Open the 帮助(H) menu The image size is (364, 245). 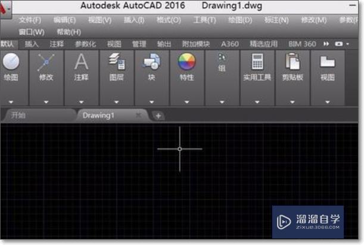69,32
